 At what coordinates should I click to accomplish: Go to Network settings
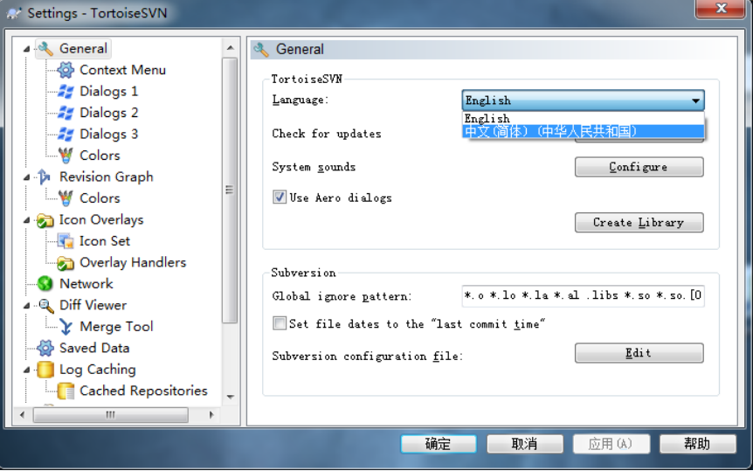tap(86, 283)
